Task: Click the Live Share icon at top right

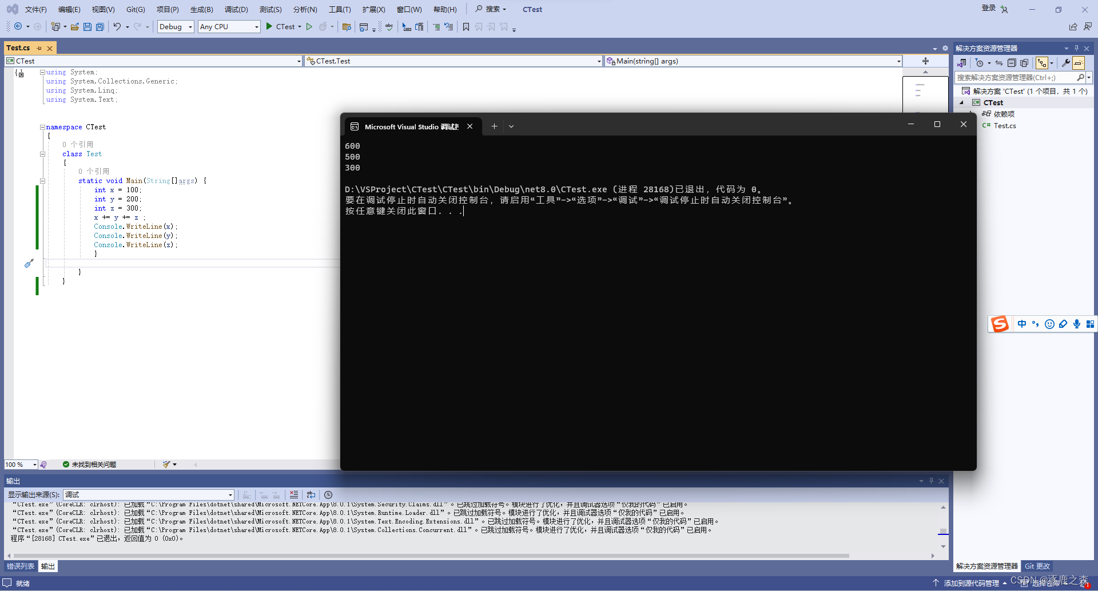Action: [x=1073, y=26]
